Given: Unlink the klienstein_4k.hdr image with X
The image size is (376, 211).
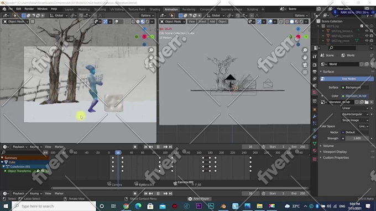Looking at the screenshot, I should point(372,102).
